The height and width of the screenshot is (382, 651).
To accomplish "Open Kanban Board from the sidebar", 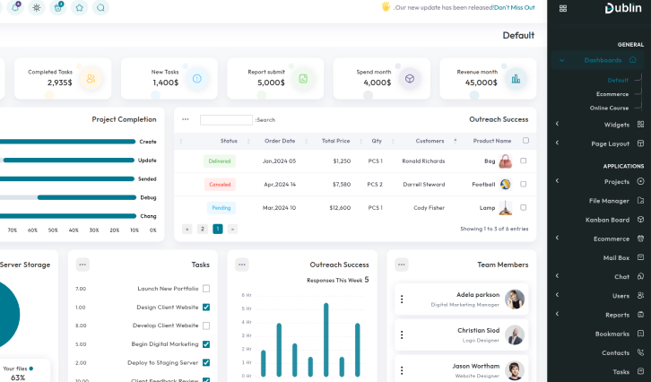I will 608,220.
